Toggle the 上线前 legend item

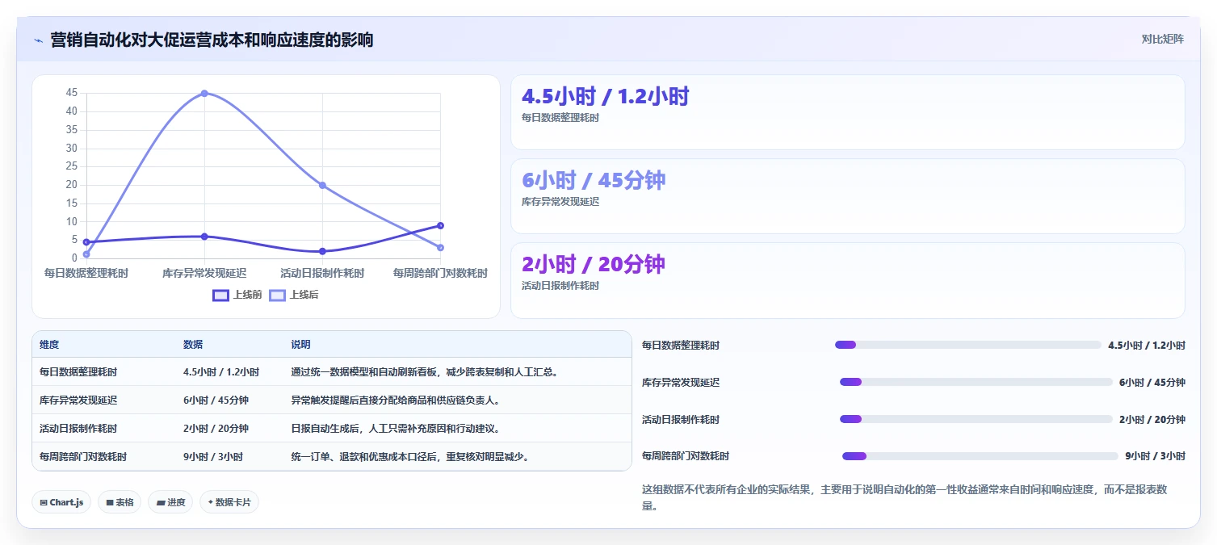237,296
